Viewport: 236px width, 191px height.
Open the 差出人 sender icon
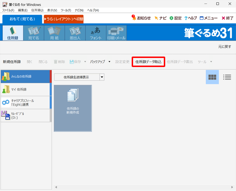(x=75, y=33)
